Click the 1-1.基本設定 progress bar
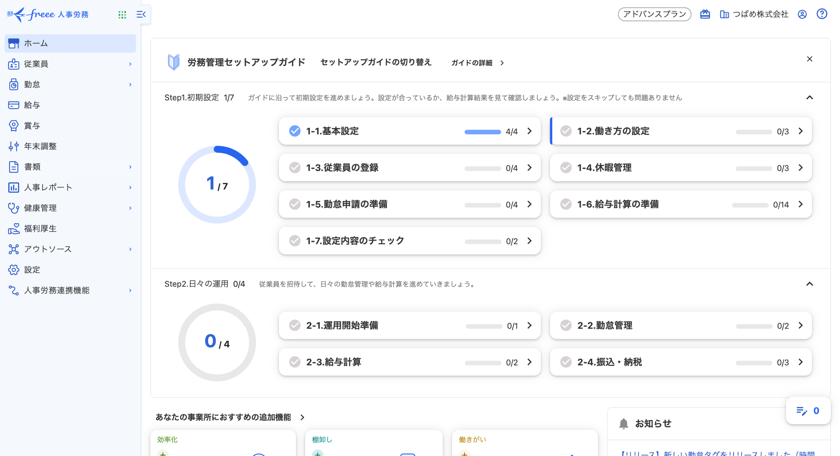 click(x=482, y=132)
